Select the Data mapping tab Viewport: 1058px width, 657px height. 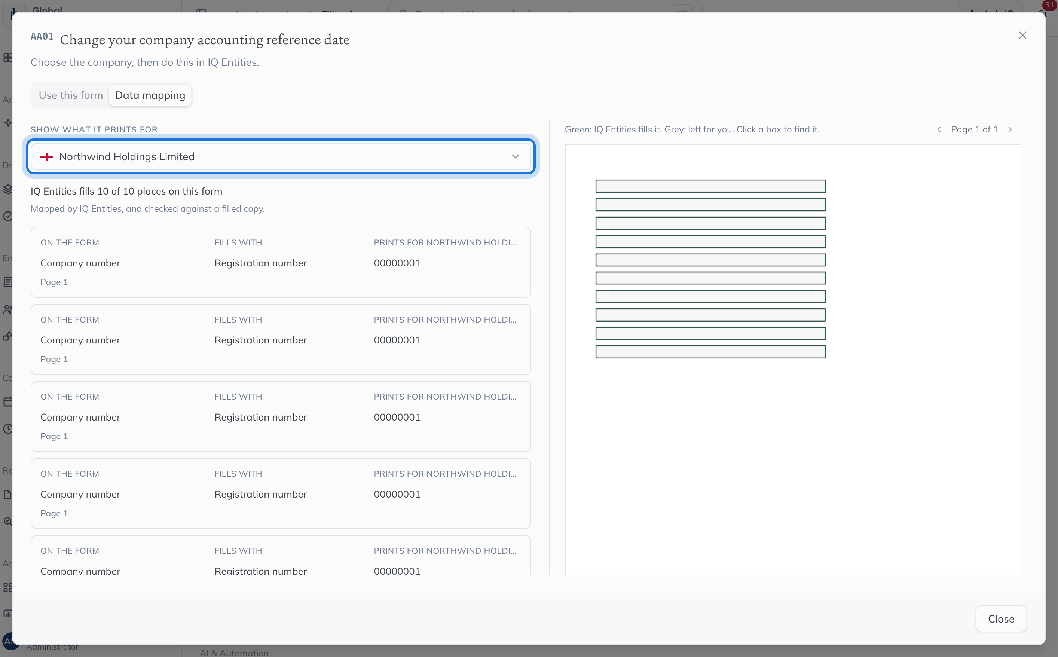coord(150,95)
